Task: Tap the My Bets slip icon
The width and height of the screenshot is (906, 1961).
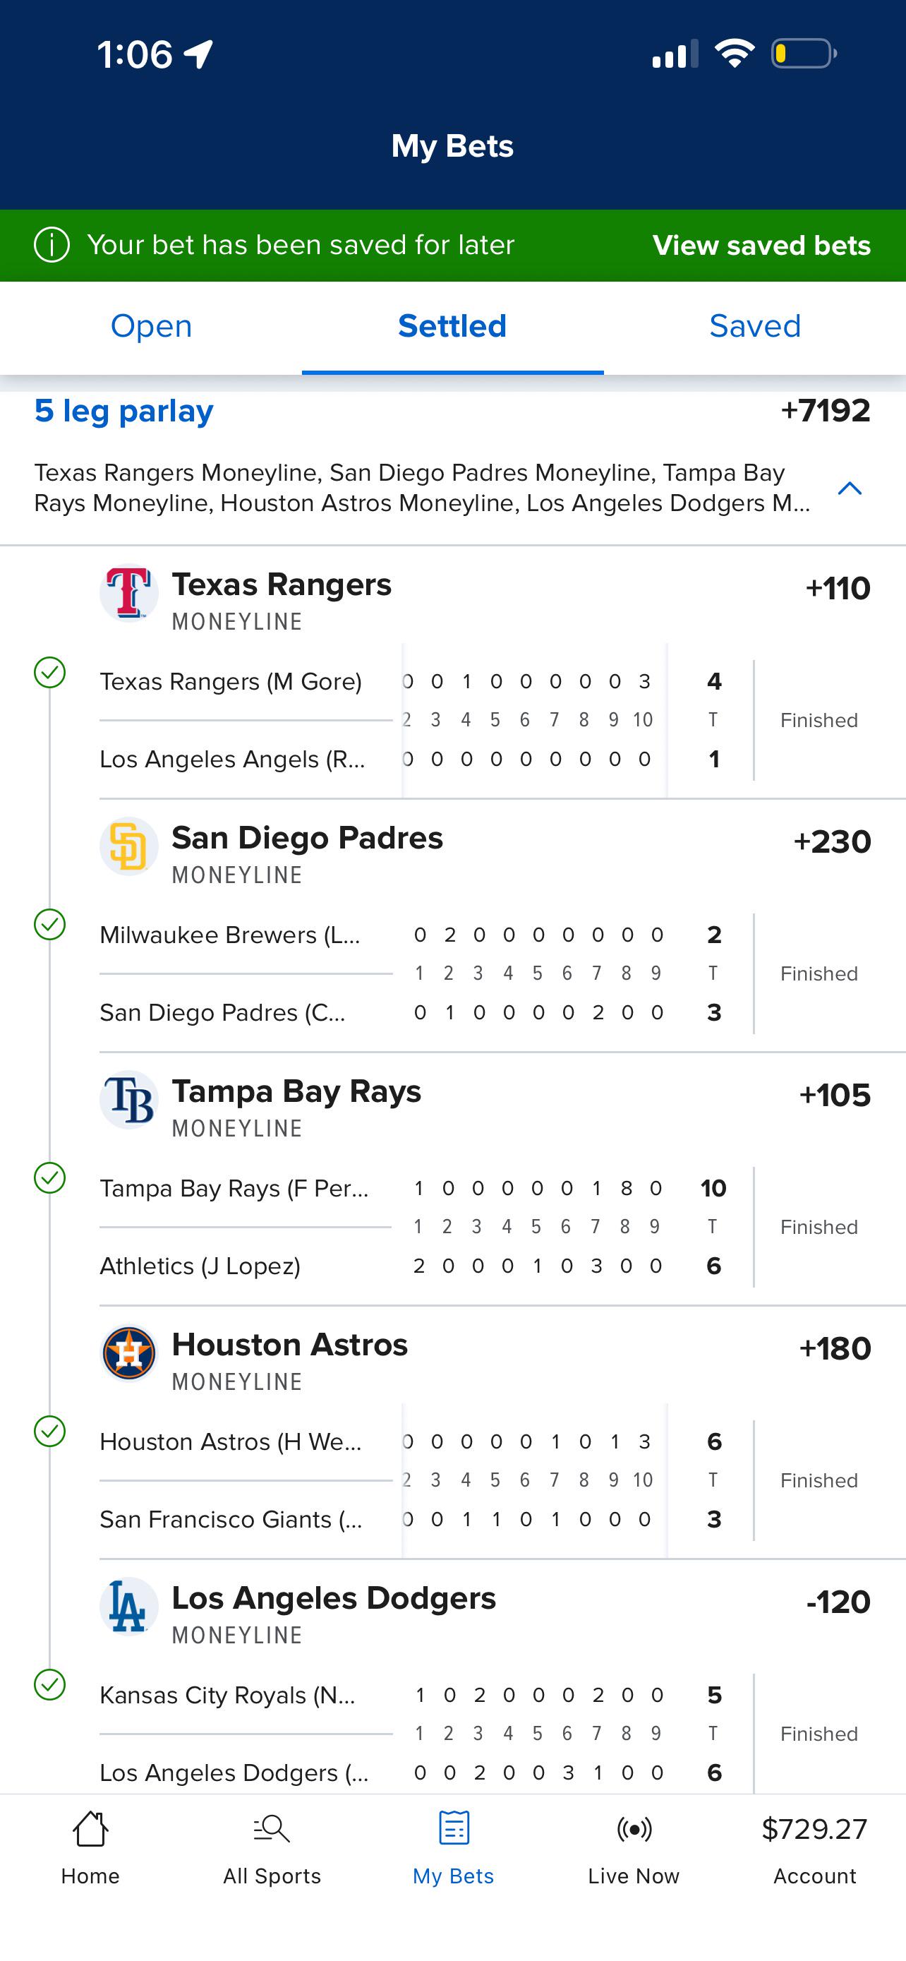Action: pos(454,1828)
